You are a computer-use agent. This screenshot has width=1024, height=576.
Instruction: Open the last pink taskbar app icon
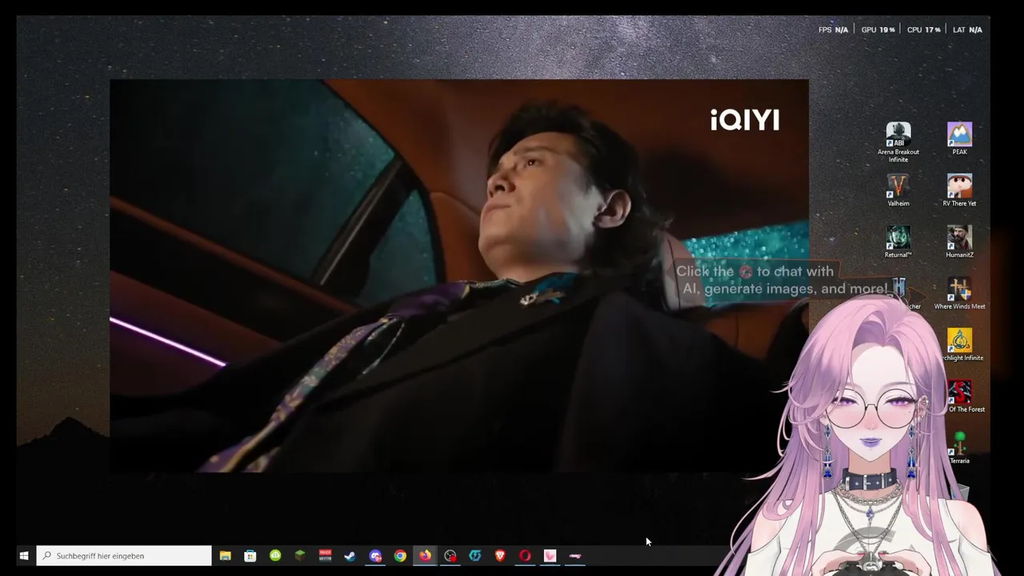[x=575, y=556]
